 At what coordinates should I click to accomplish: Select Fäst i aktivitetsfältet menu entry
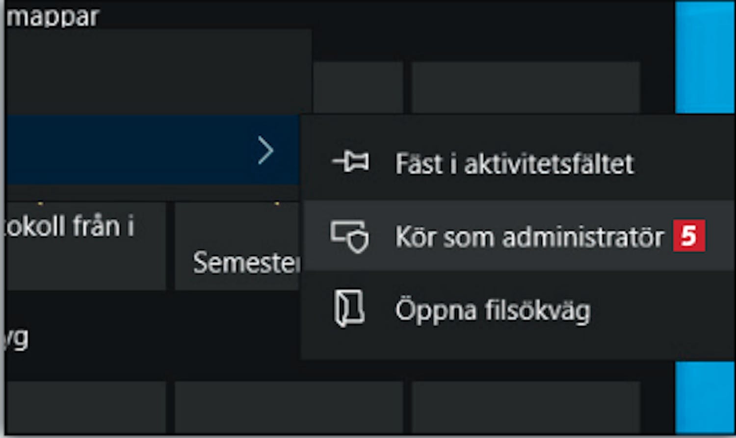click(517, 163)
